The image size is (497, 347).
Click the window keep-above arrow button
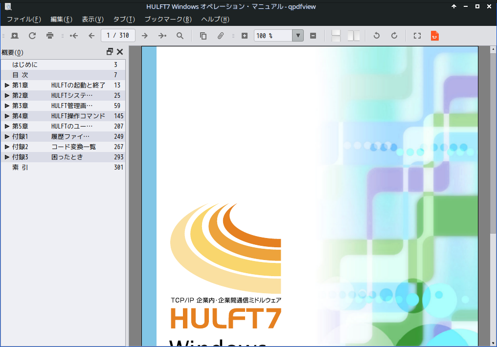(x=454, y=6)
